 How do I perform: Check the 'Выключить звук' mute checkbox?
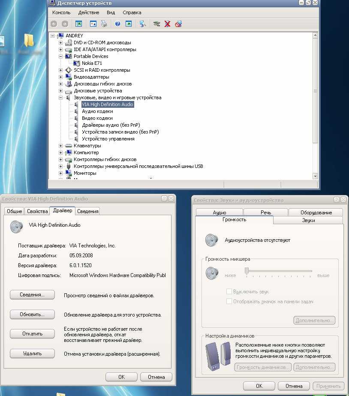click(229, 292)
